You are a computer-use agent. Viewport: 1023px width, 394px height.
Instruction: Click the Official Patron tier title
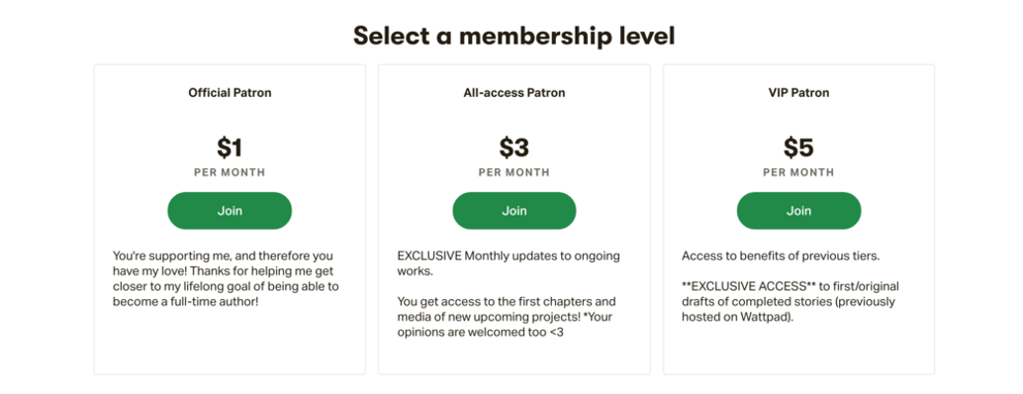[x=230, y=93]
